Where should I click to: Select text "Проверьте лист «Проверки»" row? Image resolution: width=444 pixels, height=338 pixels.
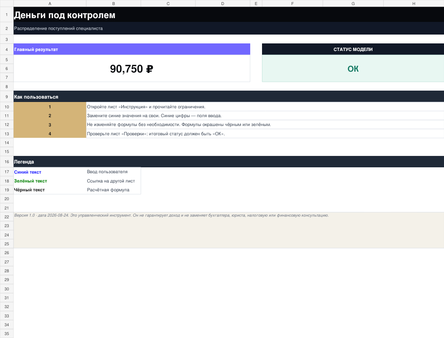click(265, 134)
